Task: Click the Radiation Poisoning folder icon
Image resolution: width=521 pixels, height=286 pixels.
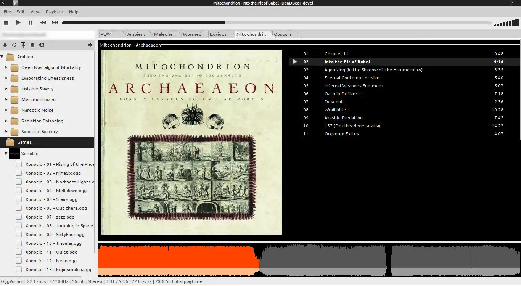Action: click(15, 121)
